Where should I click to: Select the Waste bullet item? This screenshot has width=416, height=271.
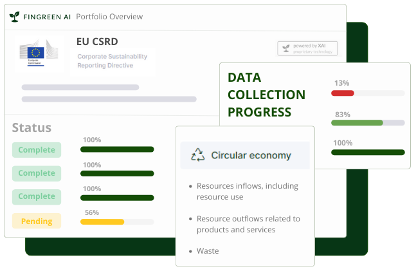pos(207,251)
